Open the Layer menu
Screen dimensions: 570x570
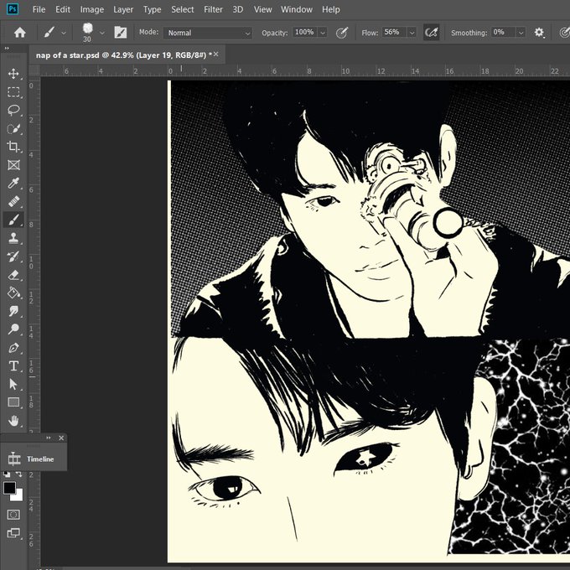[123, 9]
